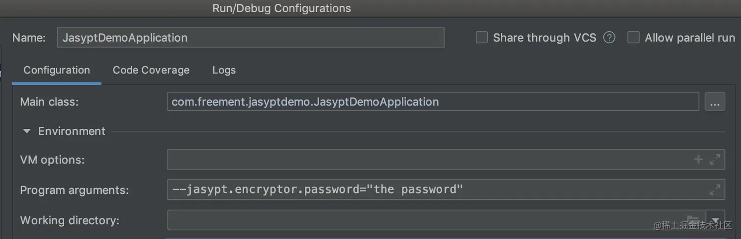Image resolution: width=741 pixels, height=239 pixels.
Task: Enable the Share through VCS checkbox
Action: pyautogui.click(x=482, y=38)
